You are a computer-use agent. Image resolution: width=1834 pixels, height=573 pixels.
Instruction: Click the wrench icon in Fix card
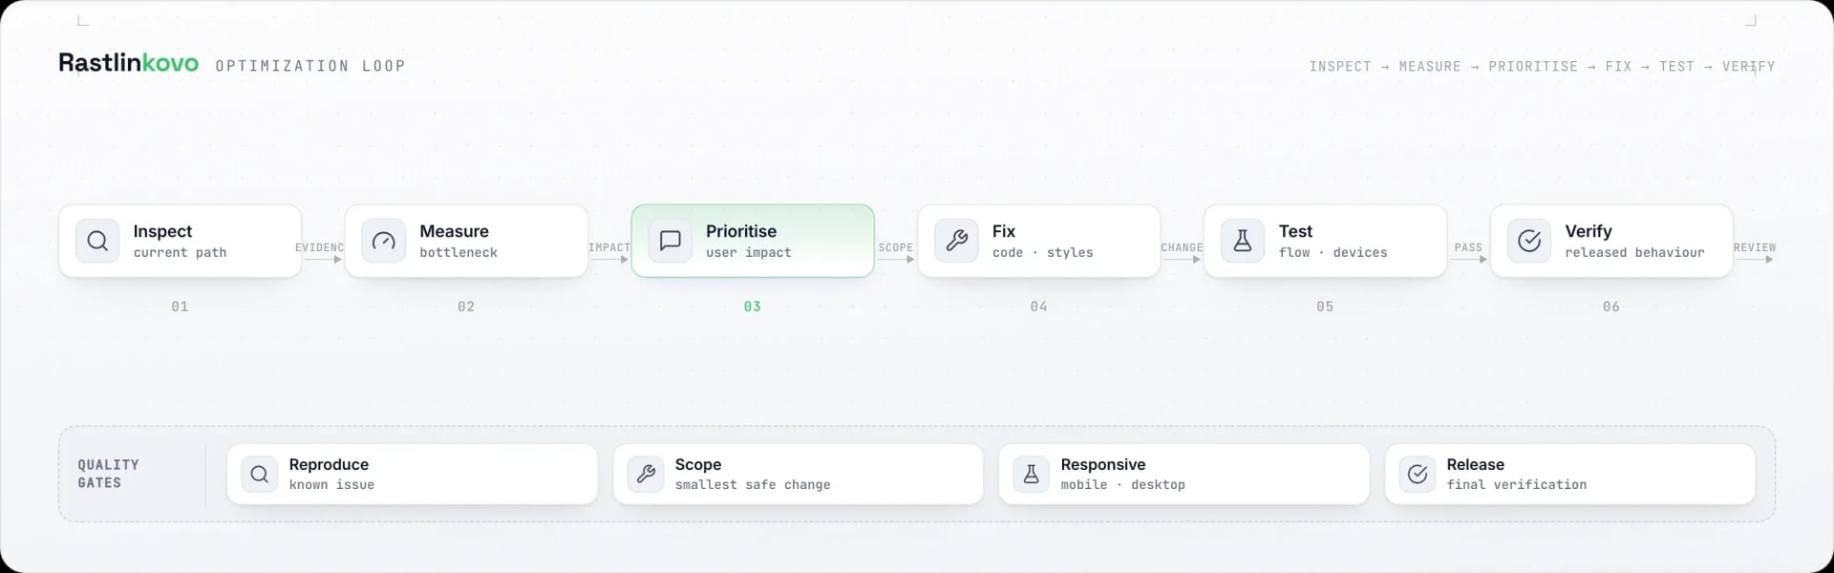[x=956, y=241]
